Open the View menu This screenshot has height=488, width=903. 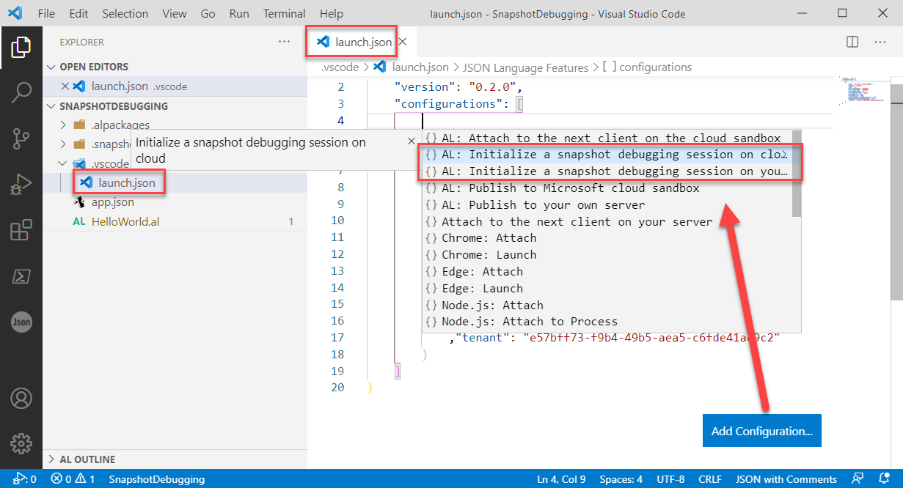click(x=175, y=13)
